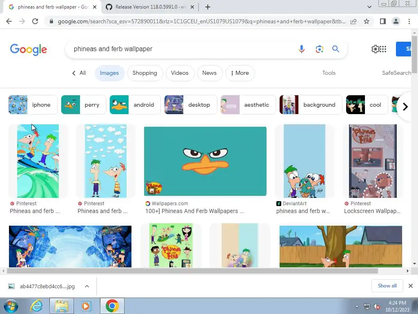Open the DeviantArt source link
This screenshot has width=418, height=314.
(291, 204)
